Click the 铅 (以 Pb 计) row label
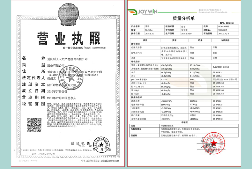Viewport: 252px width, 169px height. (137, 87)
